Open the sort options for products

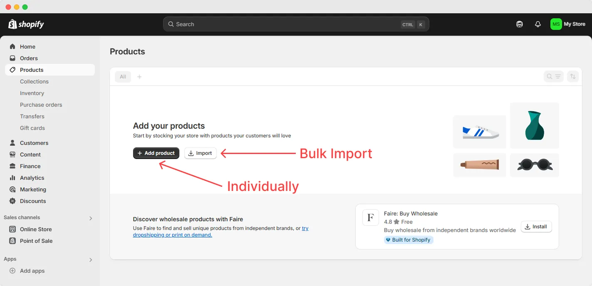point(573,76)
